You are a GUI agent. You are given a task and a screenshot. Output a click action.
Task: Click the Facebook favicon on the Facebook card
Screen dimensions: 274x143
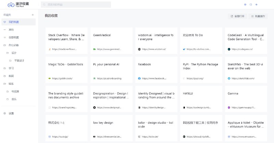[139, 78]
